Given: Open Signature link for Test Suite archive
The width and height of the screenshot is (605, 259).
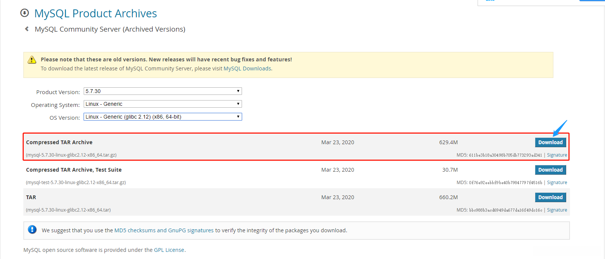Looking at the screenshot, I should click(x=557, y=183).
